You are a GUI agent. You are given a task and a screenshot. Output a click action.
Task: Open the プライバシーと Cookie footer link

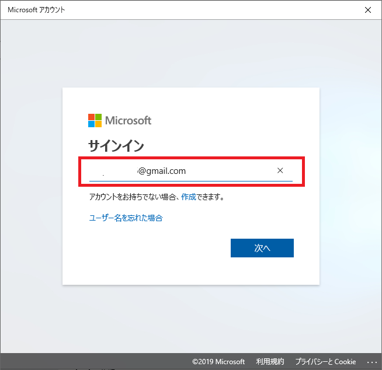click(x=325, y=362)
